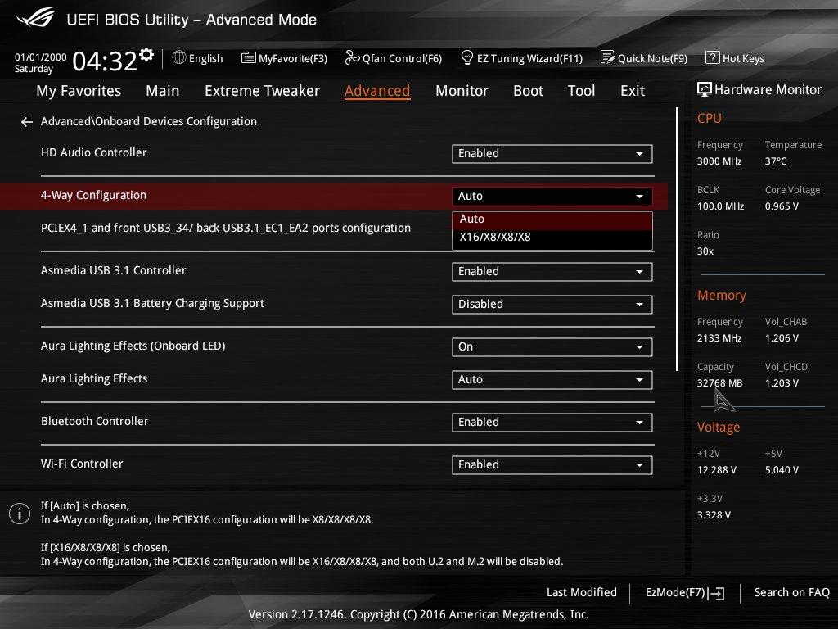Click the EZ Tuning Wizard bulb icon
The image size is (838, 629).
coord(467,57)
